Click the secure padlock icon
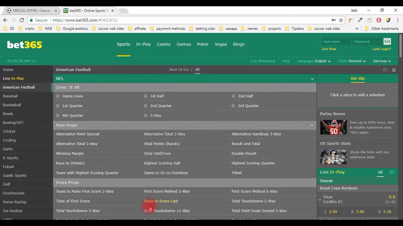The height and width of the screenshot is (226, 403). [31, 20]
